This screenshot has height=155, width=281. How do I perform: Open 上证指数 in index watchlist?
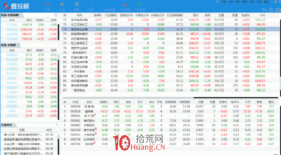click(x=29, y=25)
